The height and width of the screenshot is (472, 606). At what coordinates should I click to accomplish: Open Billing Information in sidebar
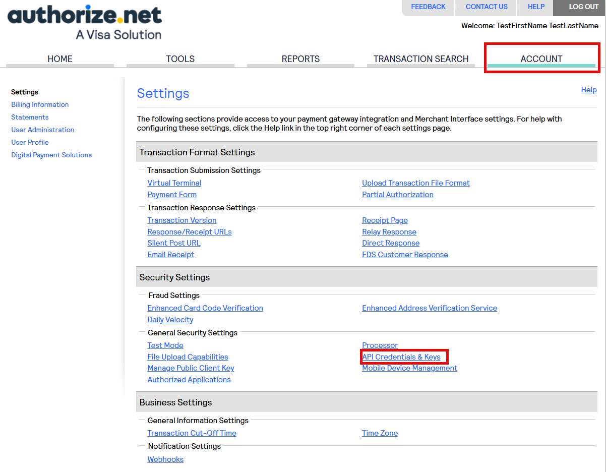[x=40, y=104]
